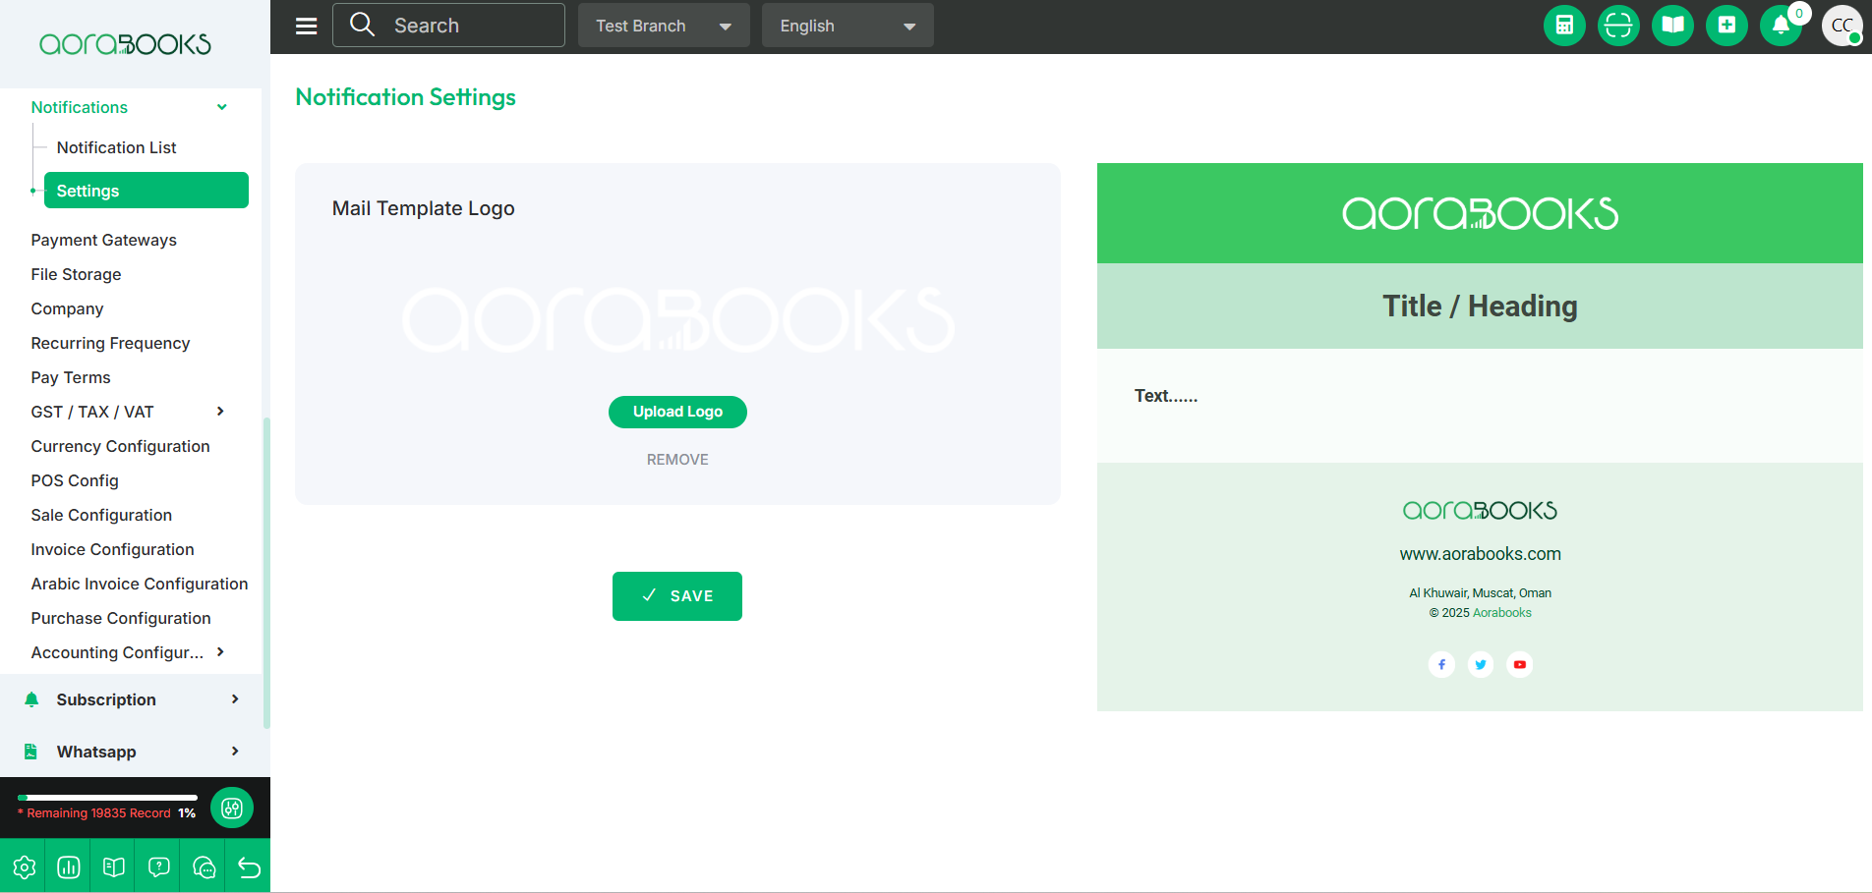This screenshot has width=1872, height=893.
Task: Click Whatsapp document icon in sidebar
Action: [31, 752]
